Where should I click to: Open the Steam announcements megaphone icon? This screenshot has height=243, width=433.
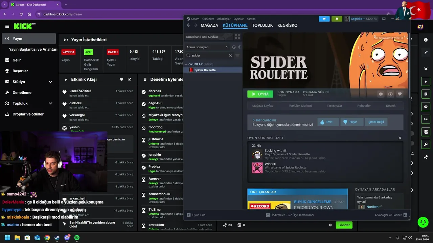click(324, 19)
